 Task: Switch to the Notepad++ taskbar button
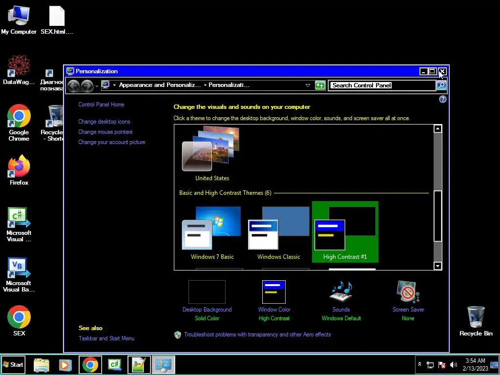139,364
